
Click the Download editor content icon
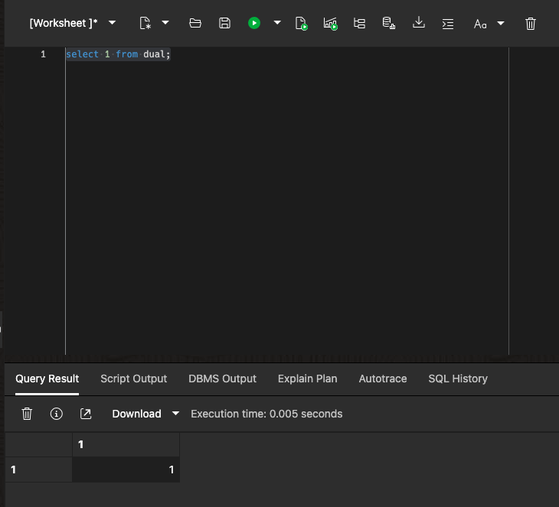coord(419,24)
